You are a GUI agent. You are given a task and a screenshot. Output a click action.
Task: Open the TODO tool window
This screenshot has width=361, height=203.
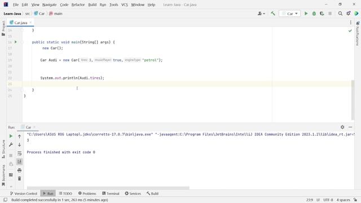pos(65,193)
